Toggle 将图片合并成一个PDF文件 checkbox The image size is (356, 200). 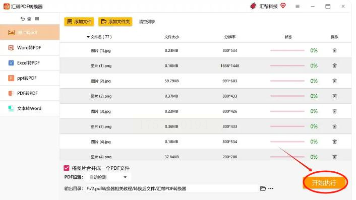pos(66,168)
